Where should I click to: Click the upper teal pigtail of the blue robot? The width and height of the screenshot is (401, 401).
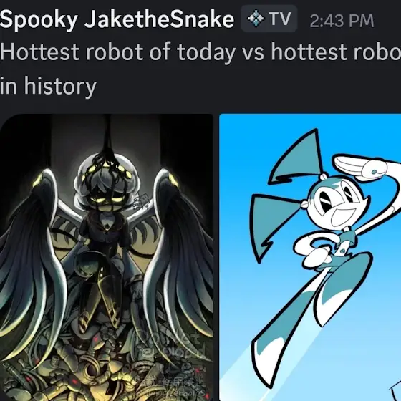click(295, 157)
